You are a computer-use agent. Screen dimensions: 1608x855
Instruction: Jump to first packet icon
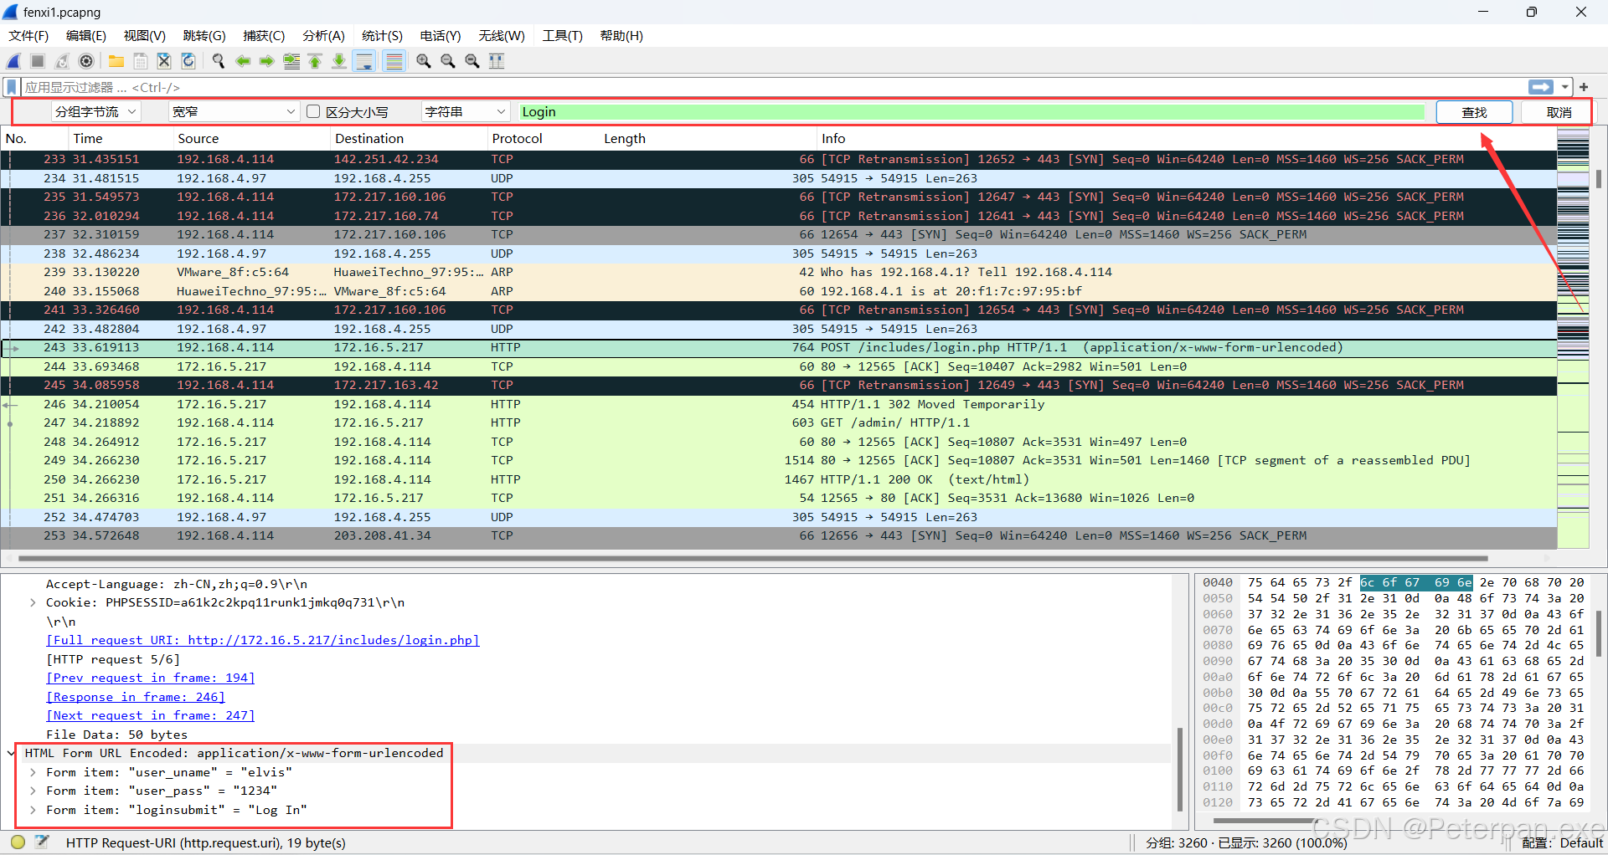pos(316,61)
